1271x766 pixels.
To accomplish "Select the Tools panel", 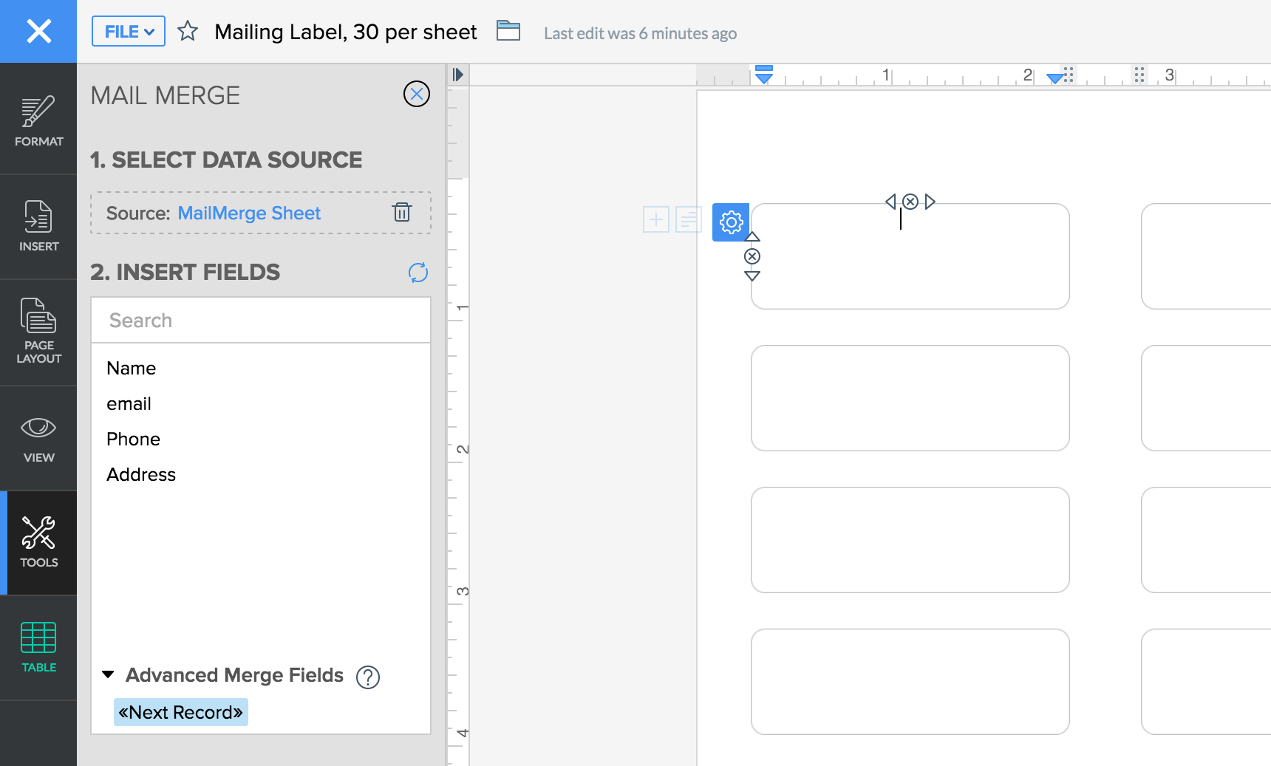I will (38, 542).
